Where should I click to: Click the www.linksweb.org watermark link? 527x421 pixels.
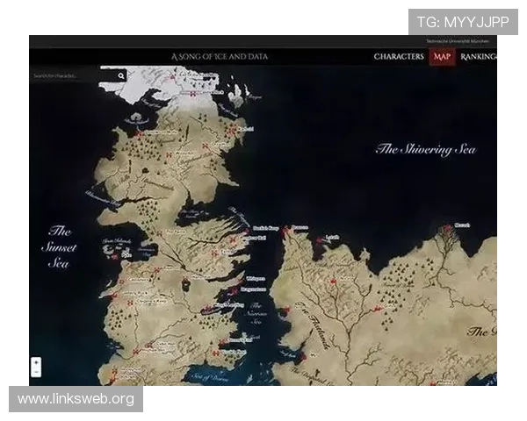point(76,399)
